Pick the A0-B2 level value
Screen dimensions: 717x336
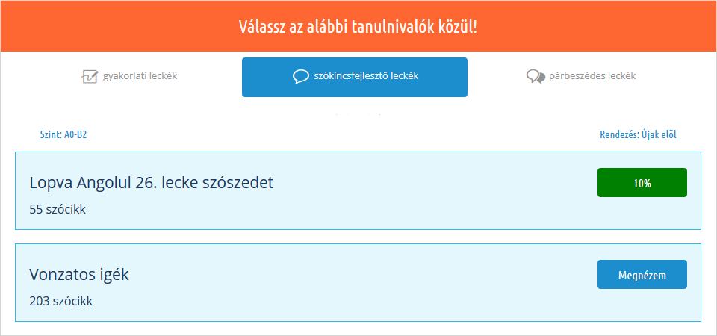tap(77, 135)
